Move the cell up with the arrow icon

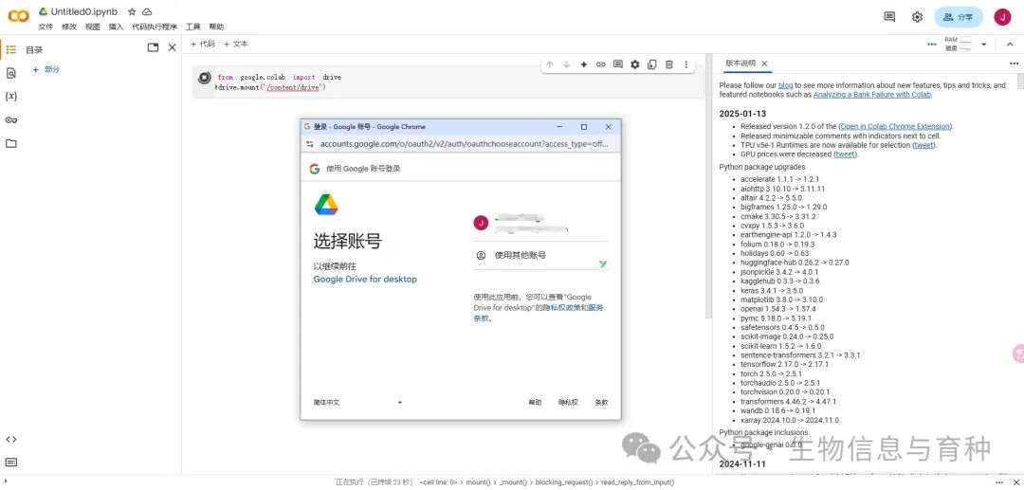coord(550,64)
